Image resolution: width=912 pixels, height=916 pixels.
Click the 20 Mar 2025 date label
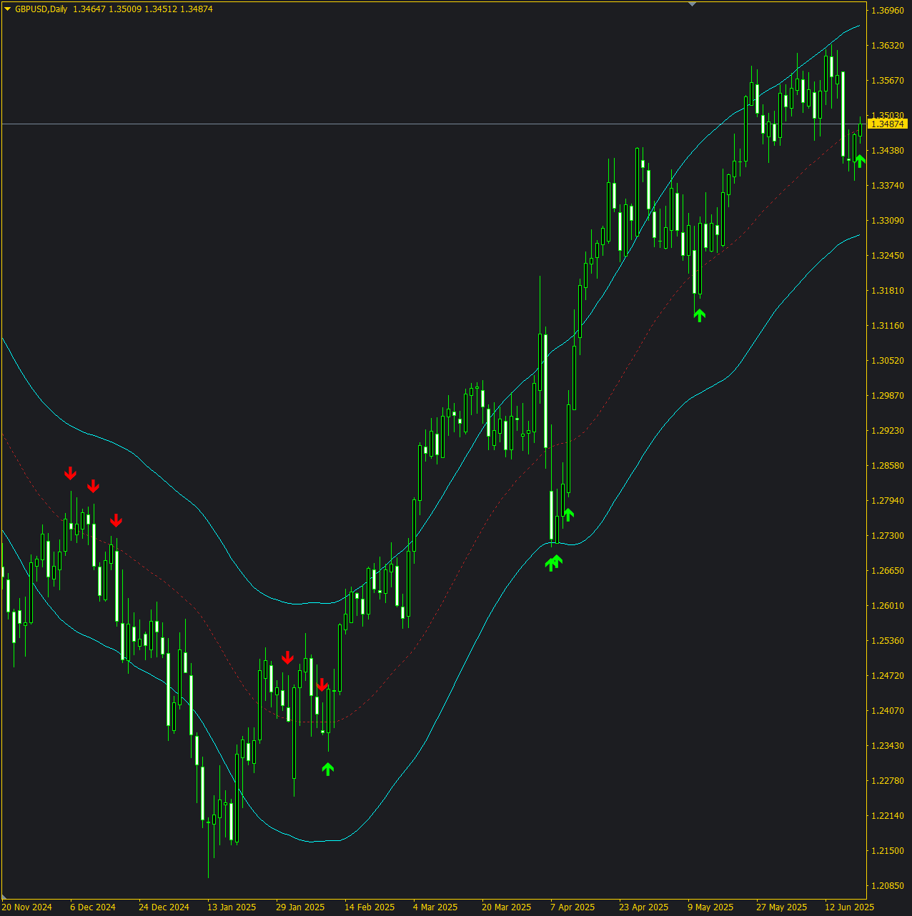point(507,907)
